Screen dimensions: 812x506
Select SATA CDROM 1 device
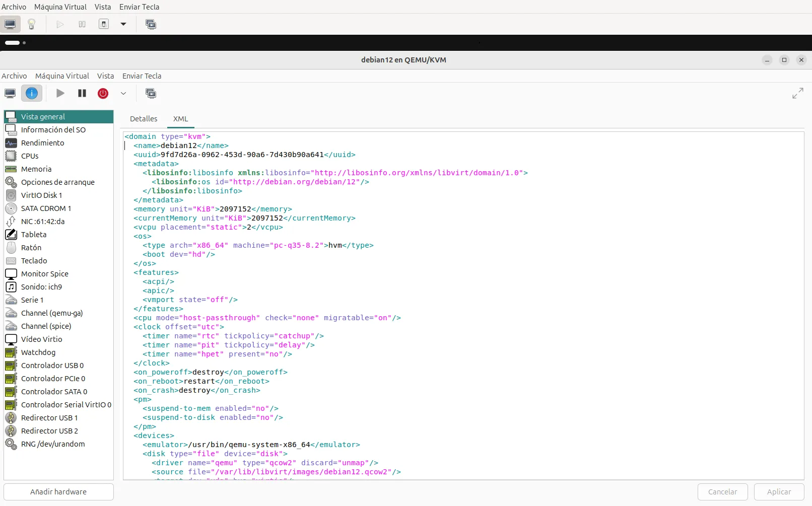point(46,208)
